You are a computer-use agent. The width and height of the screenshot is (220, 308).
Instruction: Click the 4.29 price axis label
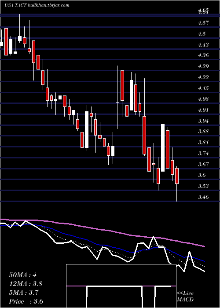[203, 66]
